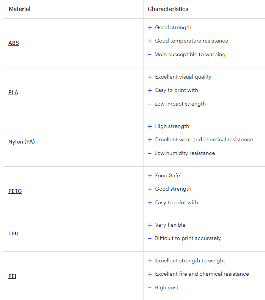
Task: Click minus icon beside High cost
Action: 150,288
